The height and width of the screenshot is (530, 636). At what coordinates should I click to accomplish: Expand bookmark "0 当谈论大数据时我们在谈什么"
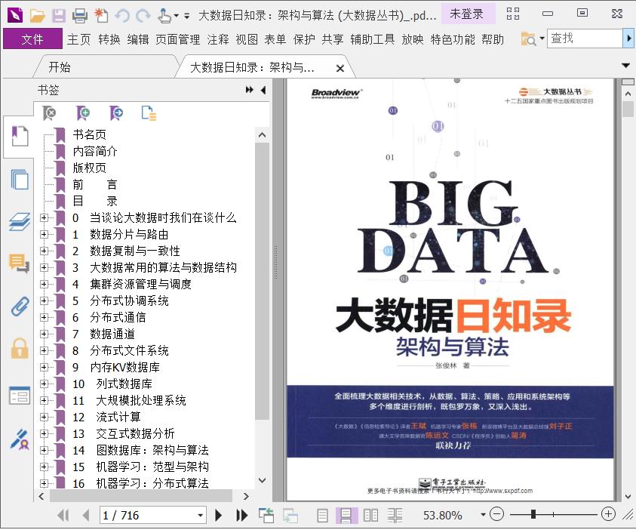(44, 218)
